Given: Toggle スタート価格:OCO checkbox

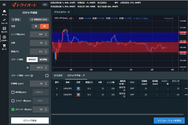Looking at the screenshot, I should pyautogui.click(x=47, y=76).
